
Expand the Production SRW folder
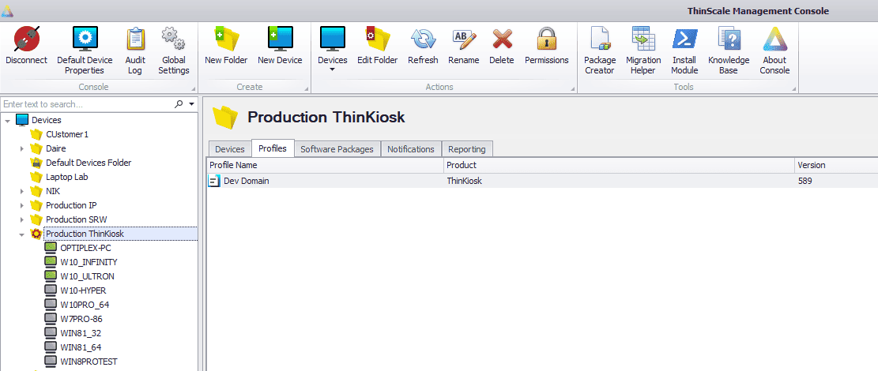pyautogui.click(x=22, y=219)
